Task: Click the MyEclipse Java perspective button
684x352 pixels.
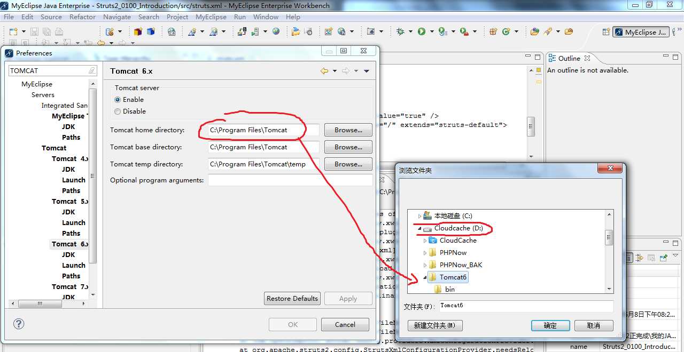Action: (x=641, y=32)
